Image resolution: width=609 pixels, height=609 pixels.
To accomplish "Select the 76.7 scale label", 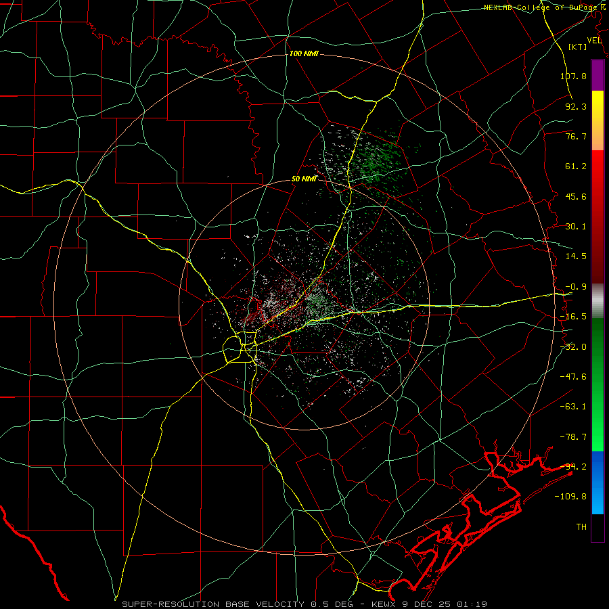I will pos(576,136).
